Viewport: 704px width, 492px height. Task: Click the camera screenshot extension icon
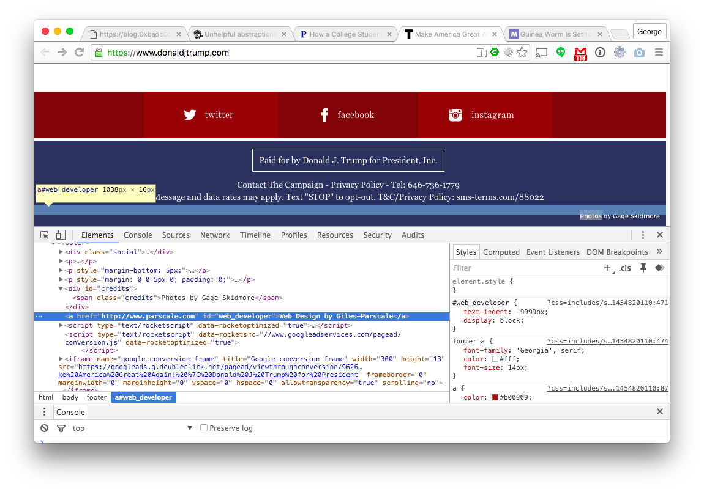click(639, 53)
